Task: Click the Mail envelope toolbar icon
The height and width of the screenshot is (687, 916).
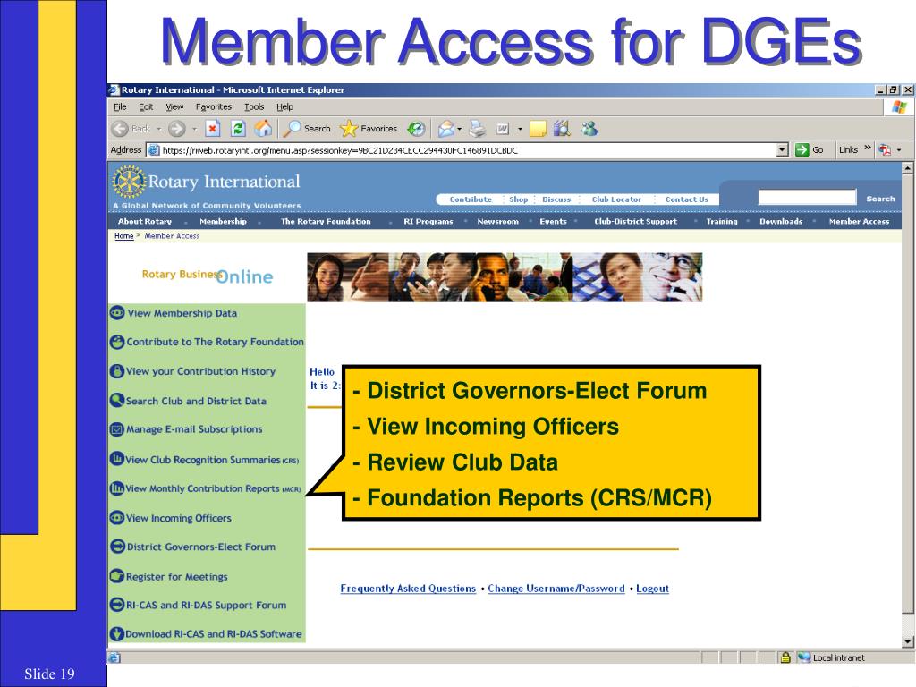Action: click(446, 129)
